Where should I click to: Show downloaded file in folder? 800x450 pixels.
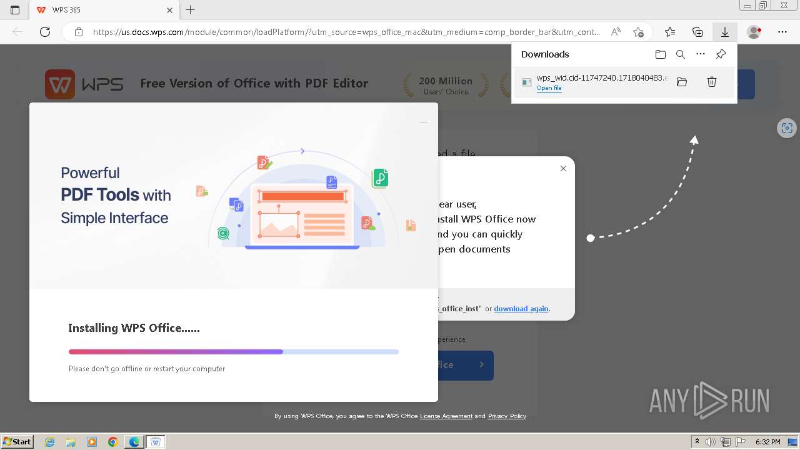[682, 82]
